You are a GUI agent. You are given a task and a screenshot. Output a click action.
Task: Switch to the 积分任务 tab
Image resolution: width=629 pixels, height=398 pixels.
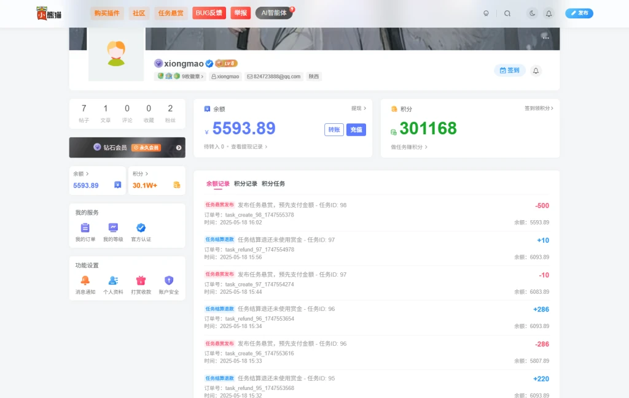point(273,184)
